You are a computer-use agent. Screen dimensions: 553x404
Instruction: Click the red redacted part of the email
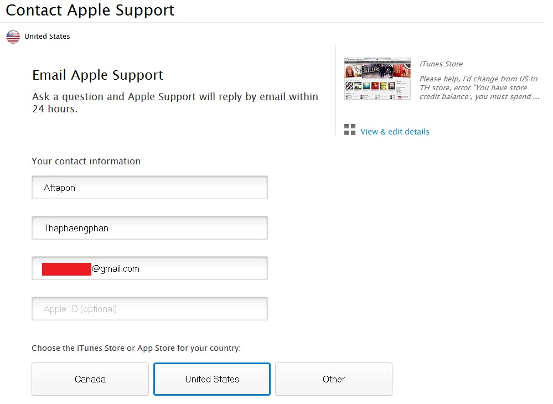point(66,269)
